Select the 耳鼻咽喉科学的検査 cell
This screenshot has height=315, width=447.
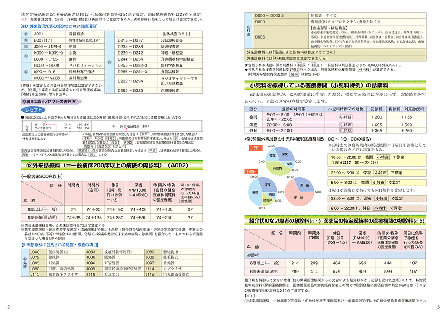pos(180,59)
